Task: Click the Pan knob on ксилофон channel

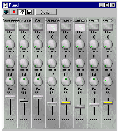Action: pyautogui.click(x=80, y=81)
